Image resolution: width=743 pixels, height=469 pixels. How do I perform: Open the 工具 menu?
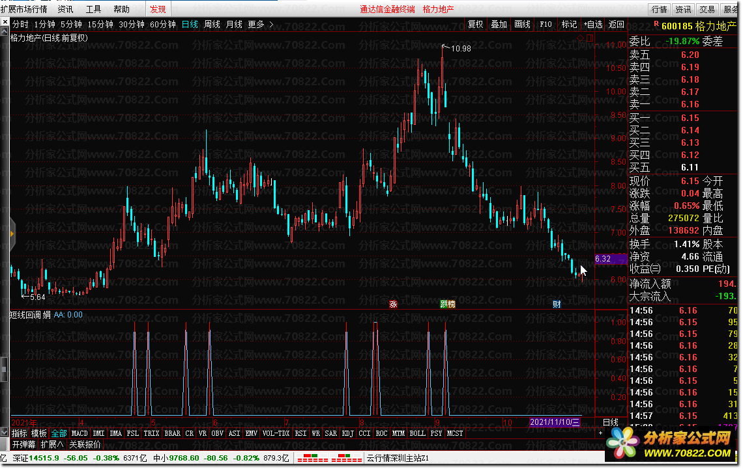point(93,9)
